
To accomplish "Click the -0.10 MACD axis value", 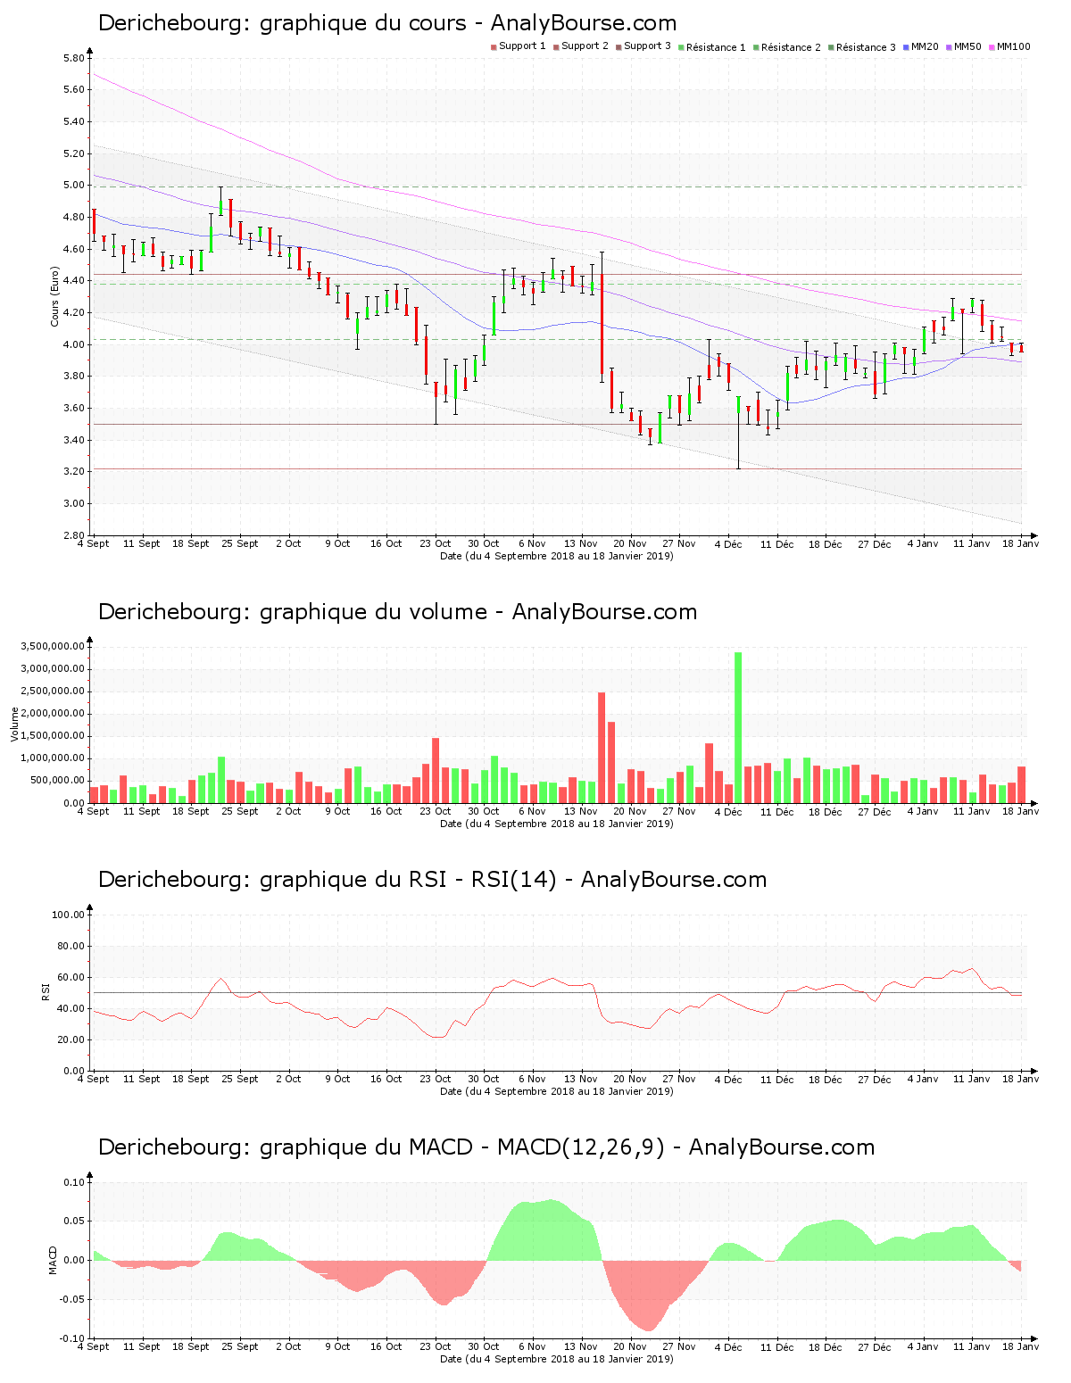I will [73, 1338].
